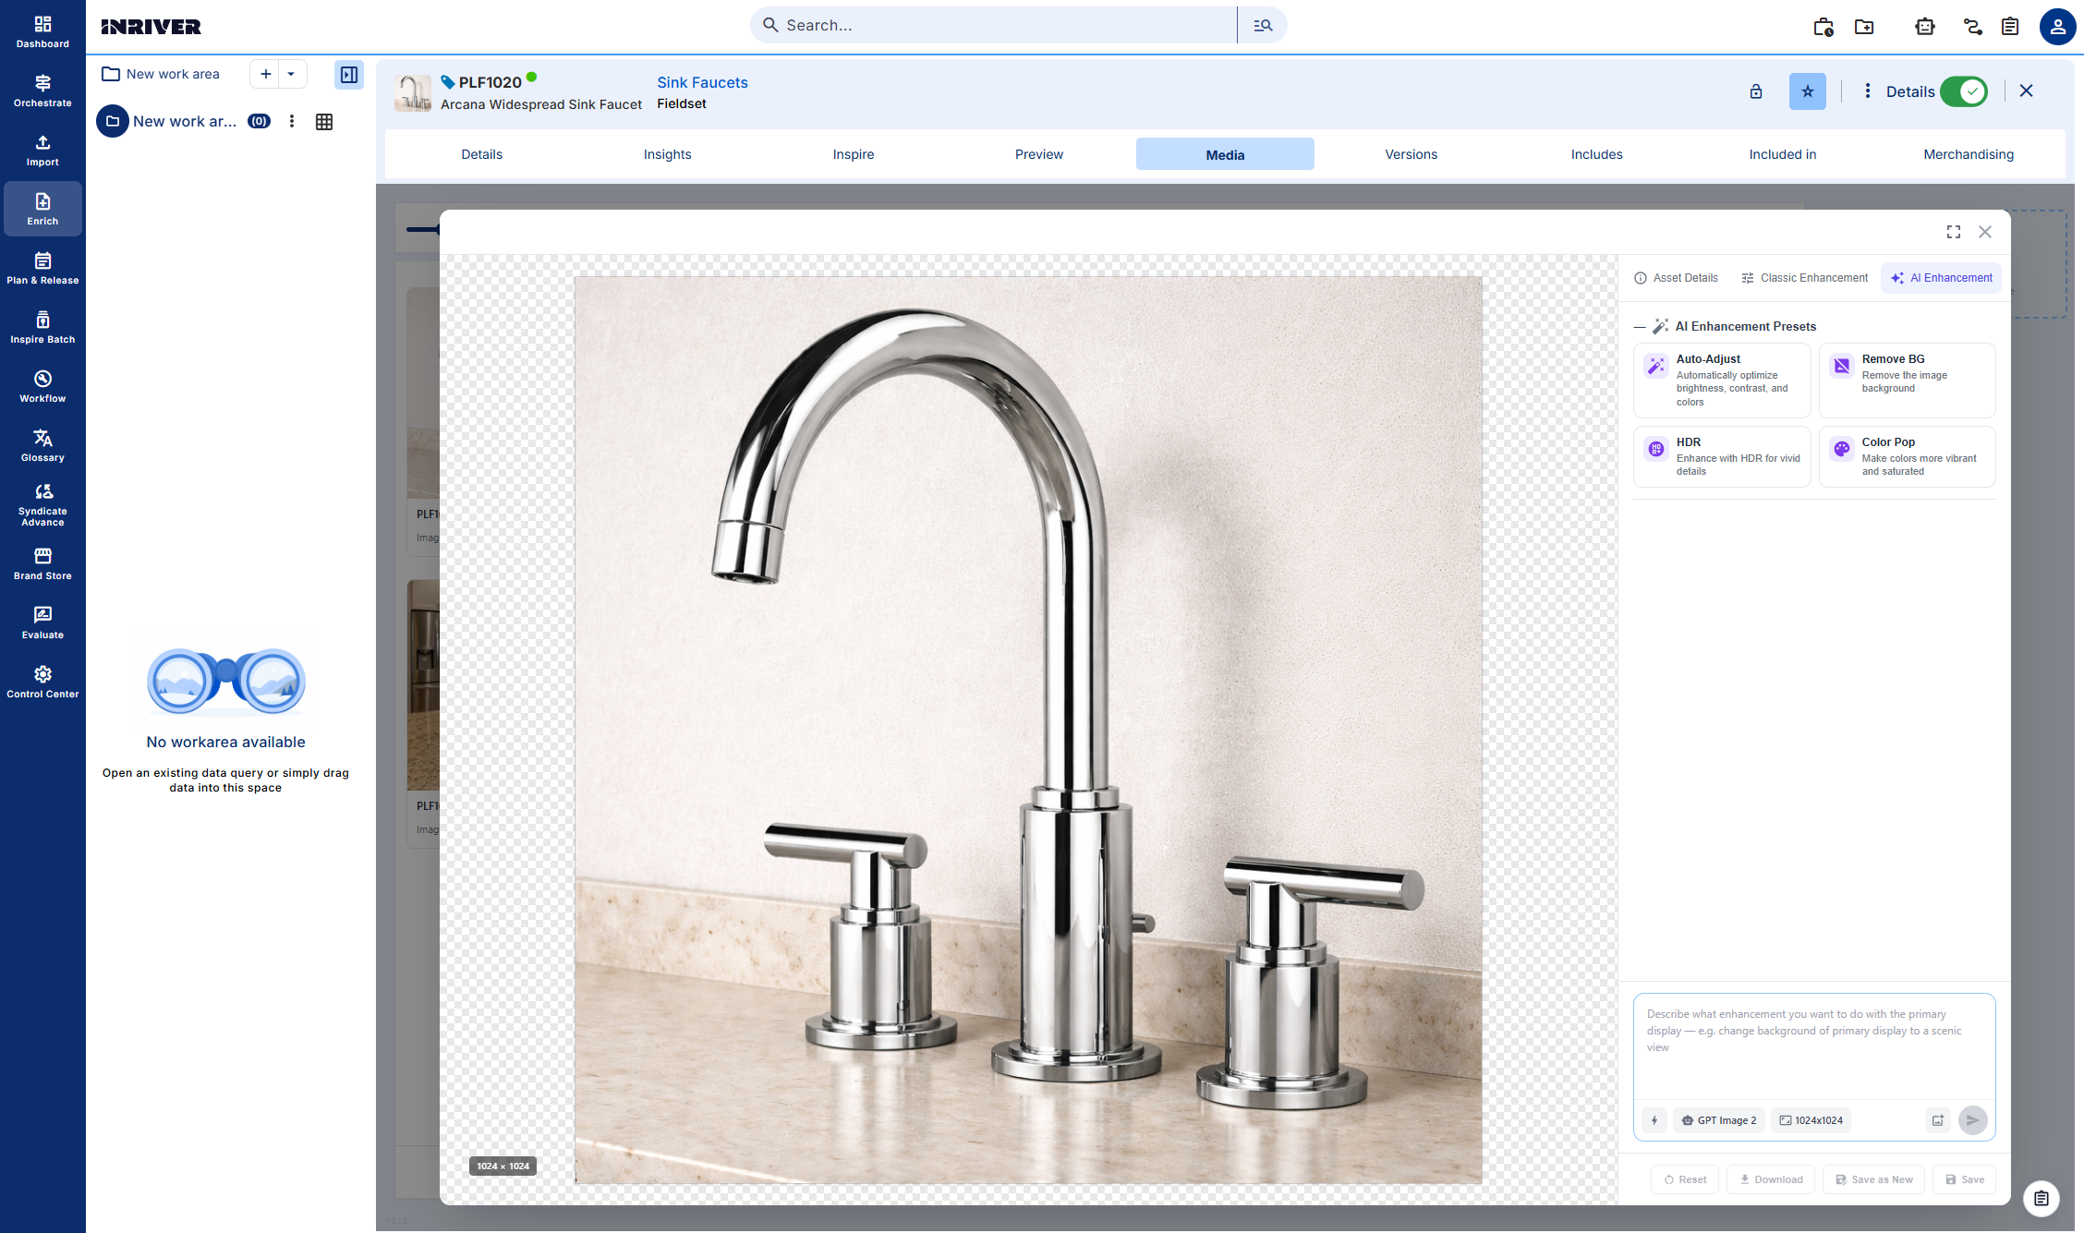The height and width of the screenshot is (1233, 2084).
Task: Click the send prompt arrow button
Action: pyautogui.click(x=1972, y=1120)
